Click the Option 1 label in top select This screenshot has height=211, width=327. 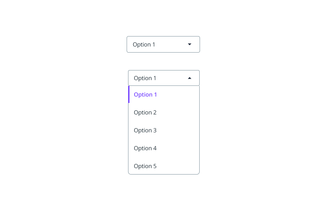tap(144, 44)
